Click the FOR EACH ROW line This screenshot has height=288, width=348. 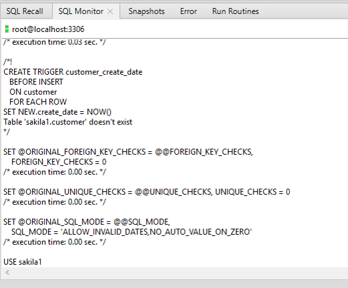coord(38,102)
